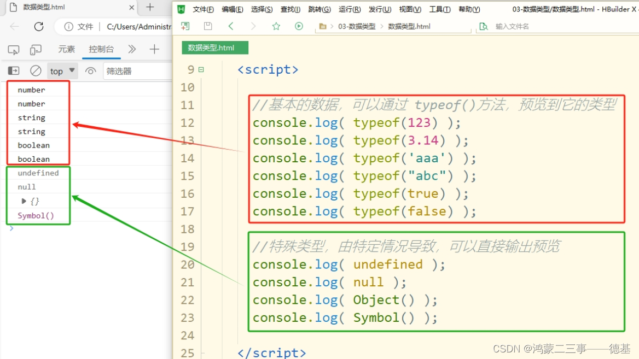This screenshot has height=359, width=639.
Task: View site information icon in address bar
Action: click(68, 26)
